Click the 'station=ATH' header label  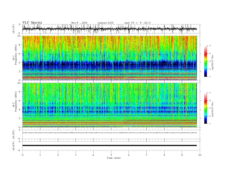click(105, 23)
